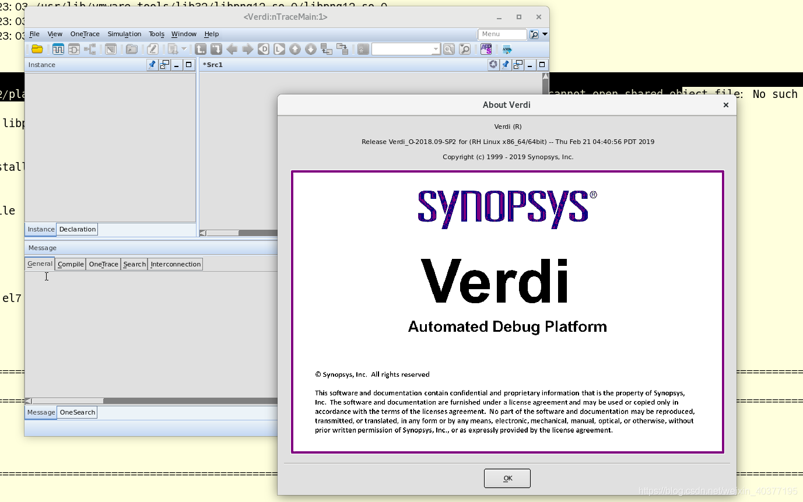Click the menu search magnifier button
This screenshot has height=502, width=803.
click(534, 34)
